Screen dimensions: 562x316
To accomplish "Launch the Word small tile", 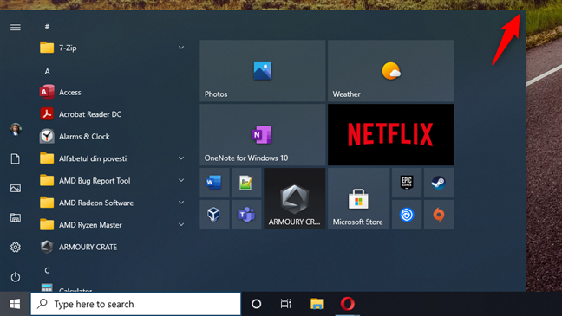I will pos(214,183).
